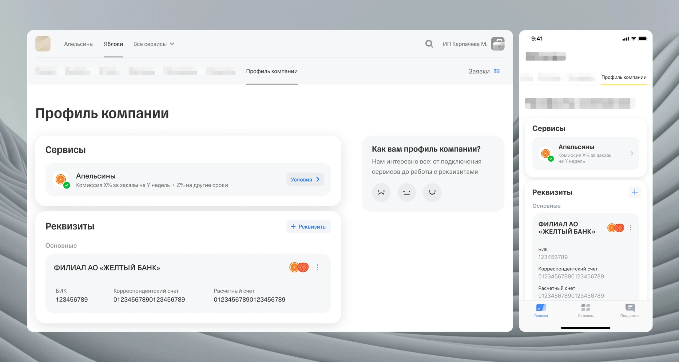Tap mobile БИК value 123456789
Viewport: 679px width, 362px height.
tap(553, 257)
